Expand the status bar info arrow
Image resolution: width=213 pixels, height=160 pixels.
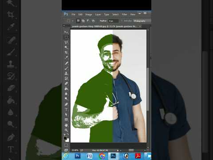pyautogui.click(x=118, y=150)
